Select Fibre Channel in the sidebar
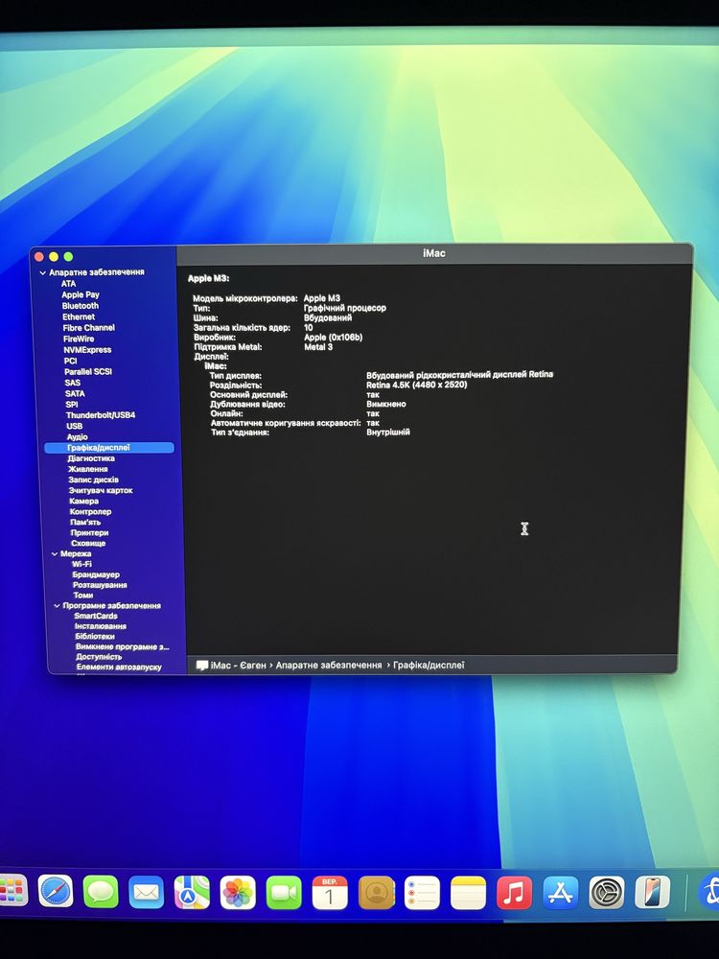This screenshot has height=959, width=719. (88, 328)
